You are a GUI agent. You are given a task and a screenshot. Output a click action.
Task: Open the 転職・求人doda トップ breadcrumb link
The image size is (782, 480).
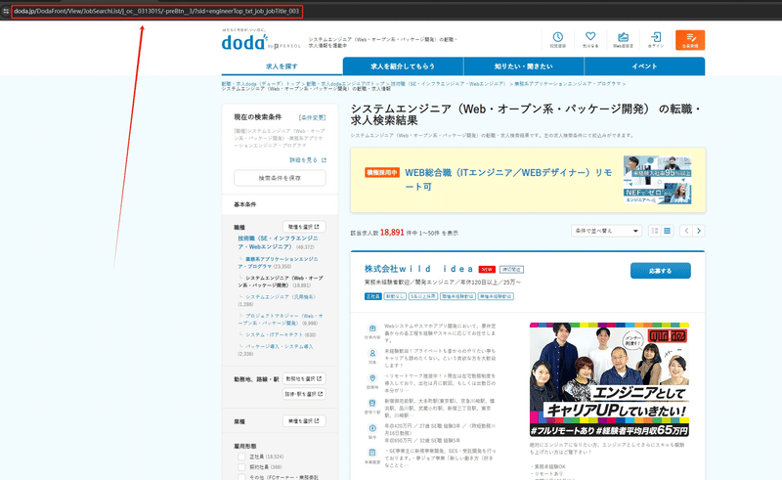[261, 83]
